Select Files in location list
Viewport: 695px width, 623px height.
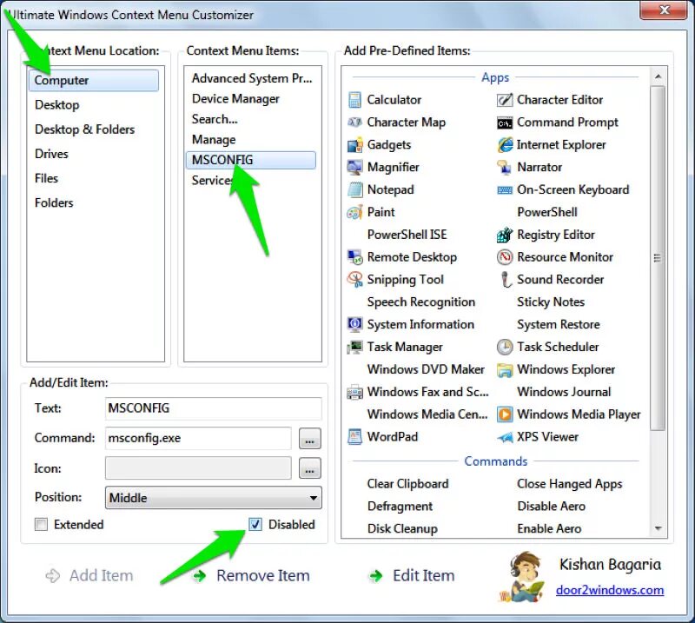(x=47, y=178)
